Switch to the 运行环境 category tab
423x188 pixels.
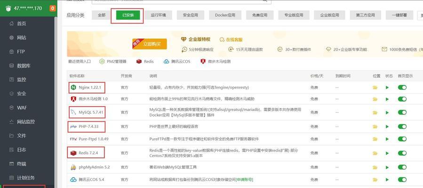tap(158, 15)
